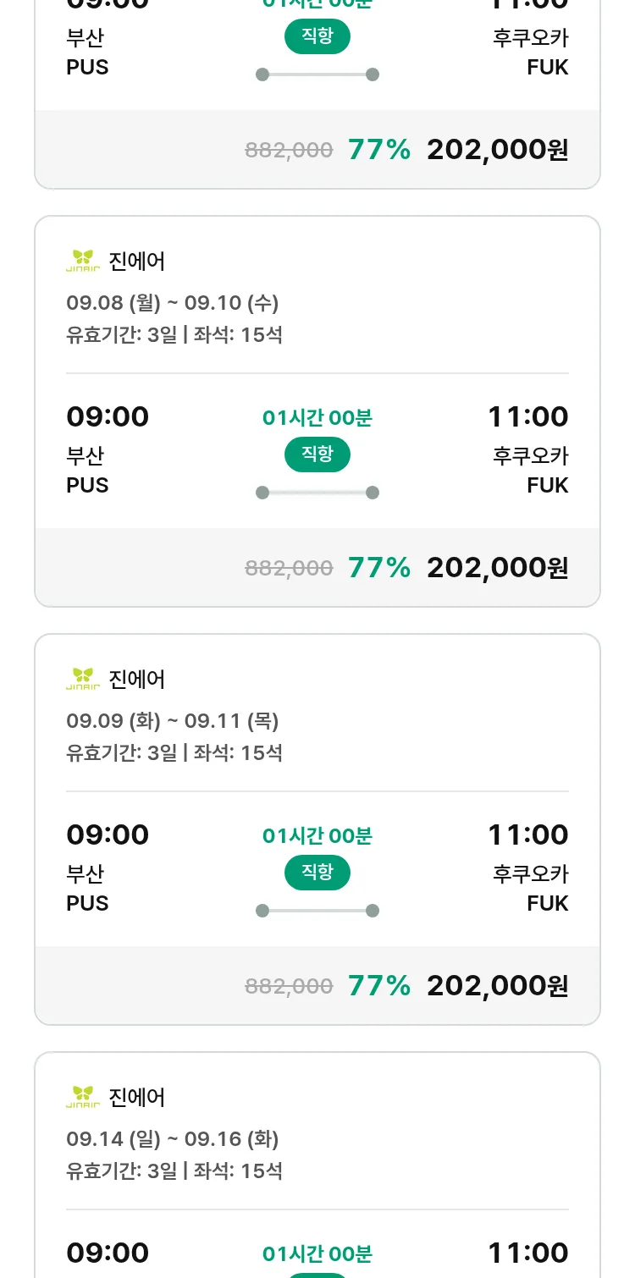Tap the 직항 badge on the topmost flight card
The height and width of the screenshot is (1278, 635).
[317, 36]
